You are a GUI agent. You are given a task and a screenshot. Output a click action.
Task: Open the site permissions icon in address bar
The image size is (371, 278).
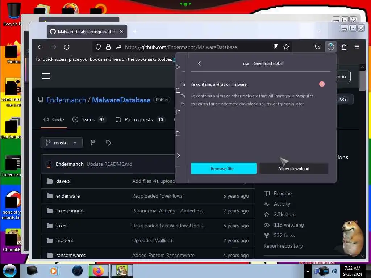coord(118,47)
